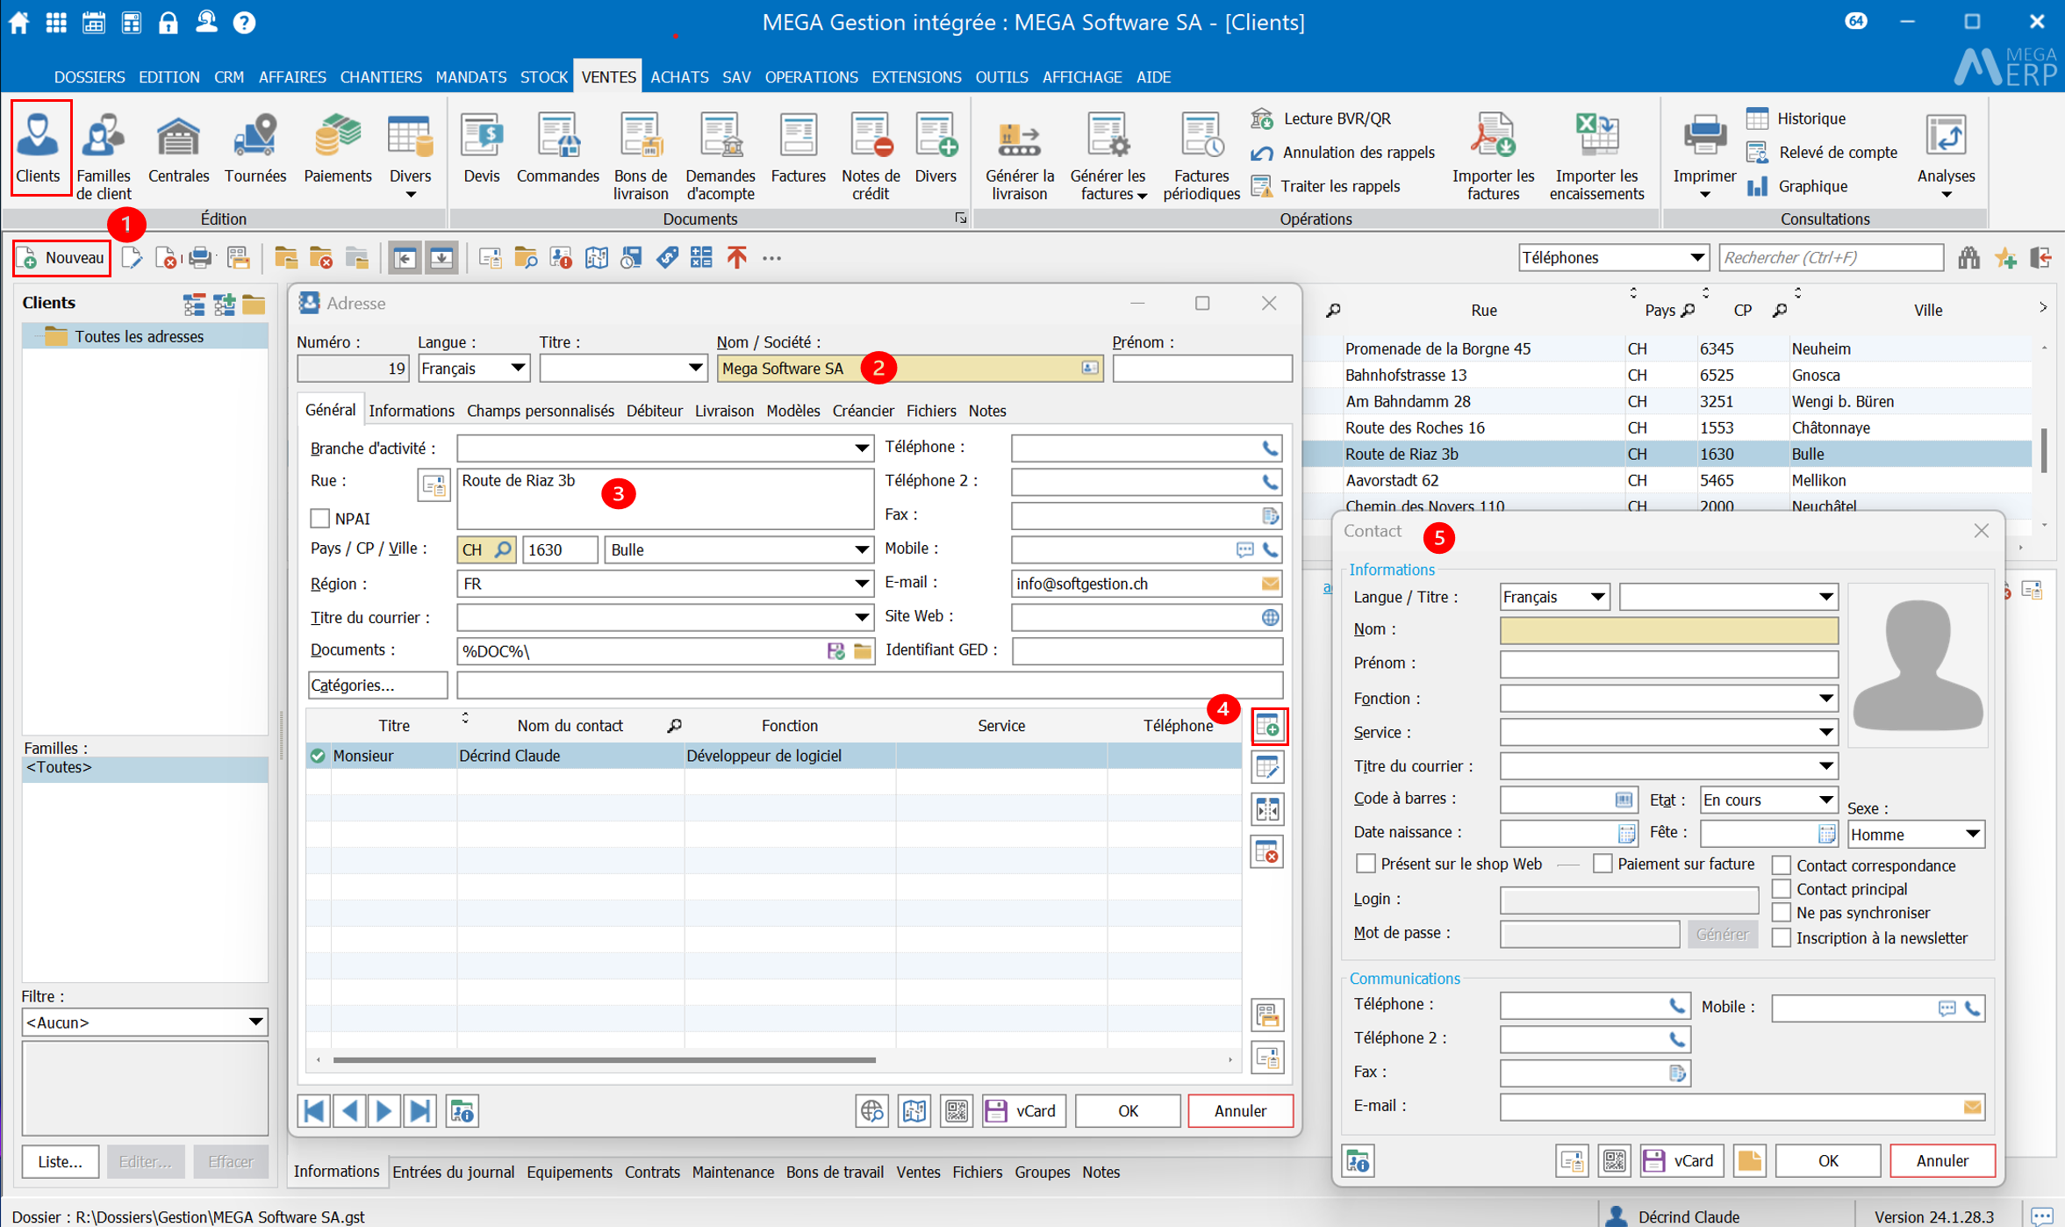Switch to the Débiteur tab
This screenshot has width=2065, height=1227.
[655, 411]
